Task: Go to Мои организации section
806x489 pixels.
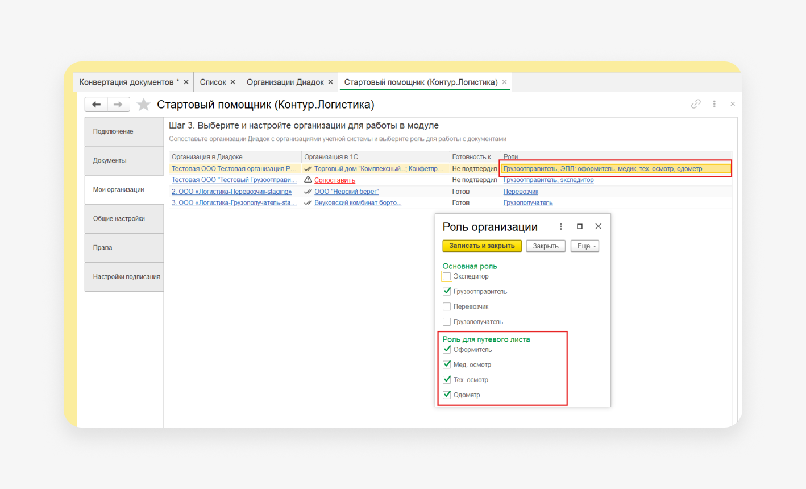Action: pos(124,190)
